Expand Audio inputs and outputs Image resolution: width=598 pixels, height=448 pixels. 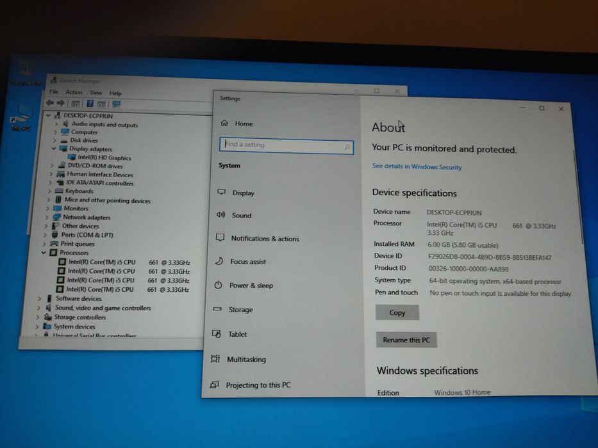(56, 124)
